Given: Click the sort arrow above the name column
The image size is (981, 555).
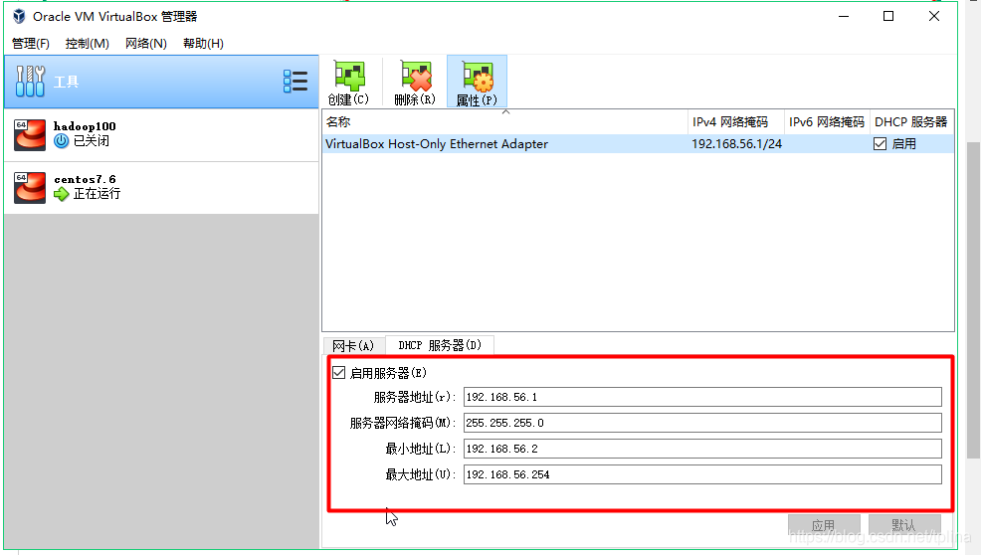Looking at the screenshot, I should pos(506,112).
